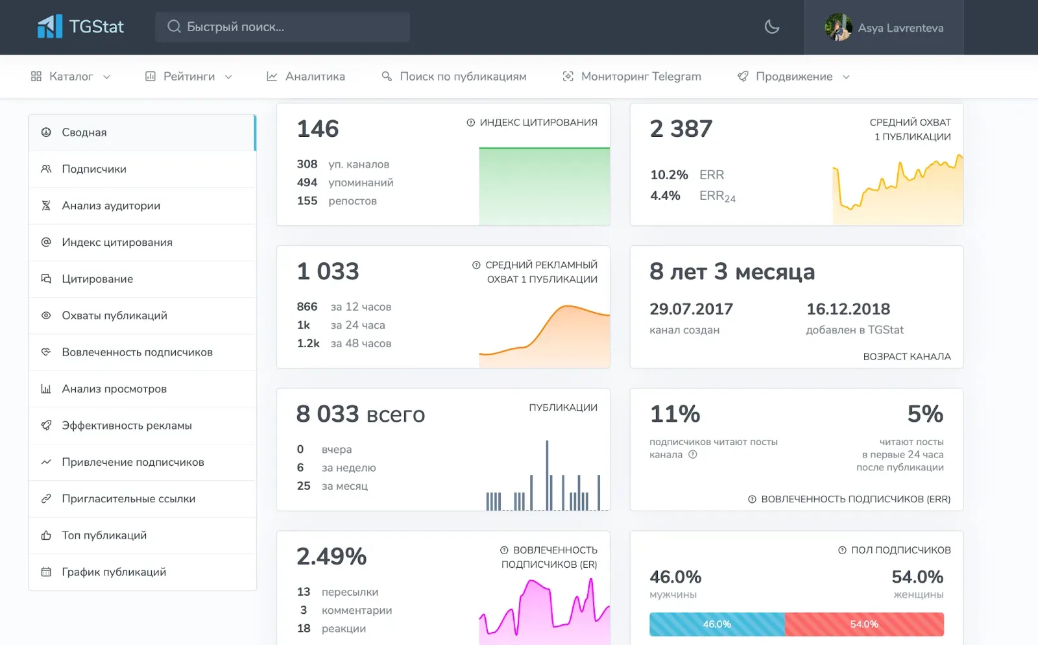Screen dimensions: 1038x645
Task: Click the help icon beside Индекс цитирования
Action: click(x=471, y=123)
